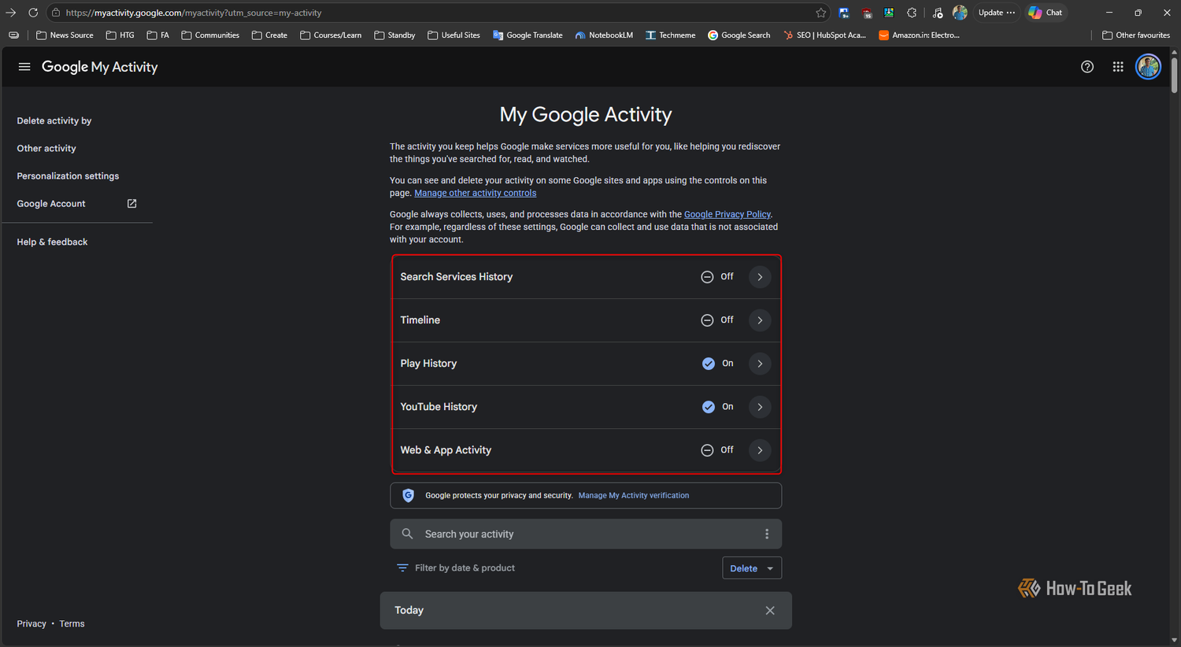The width and height of the screenshot is (1181, 647).
Task: Open the Techmeme bookmark
Action: pos(670,35)
